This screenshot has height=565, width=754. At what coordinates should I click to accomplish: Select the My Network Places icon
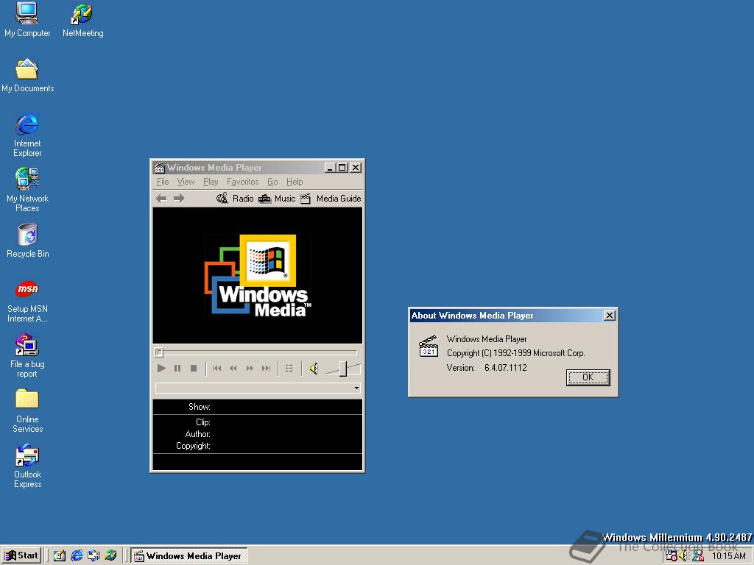[x=27, y=190]
